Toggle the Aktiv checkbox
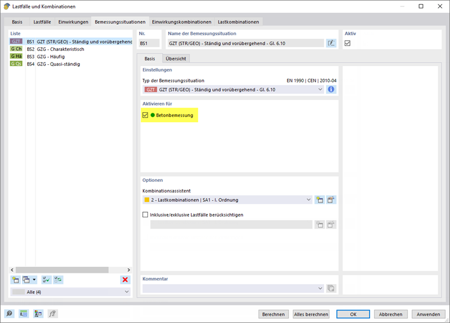Screen dimensions: 450x323 (347, 43)
